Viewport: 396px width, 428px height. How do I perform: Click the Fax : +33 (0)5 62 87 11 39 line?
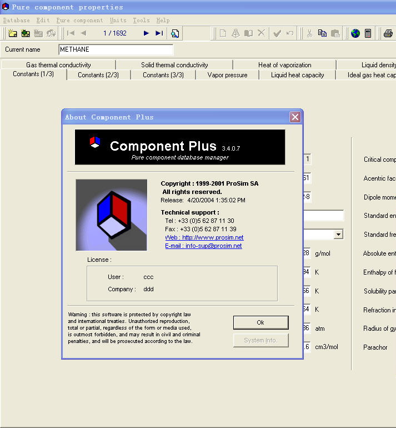[x=200, y=229]
